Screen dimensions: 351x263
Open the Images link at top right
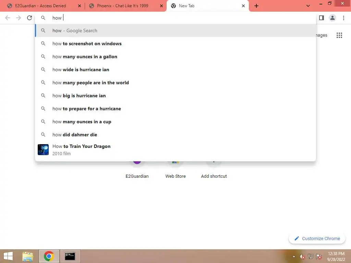pyautogui.click(x=322, y=35)
